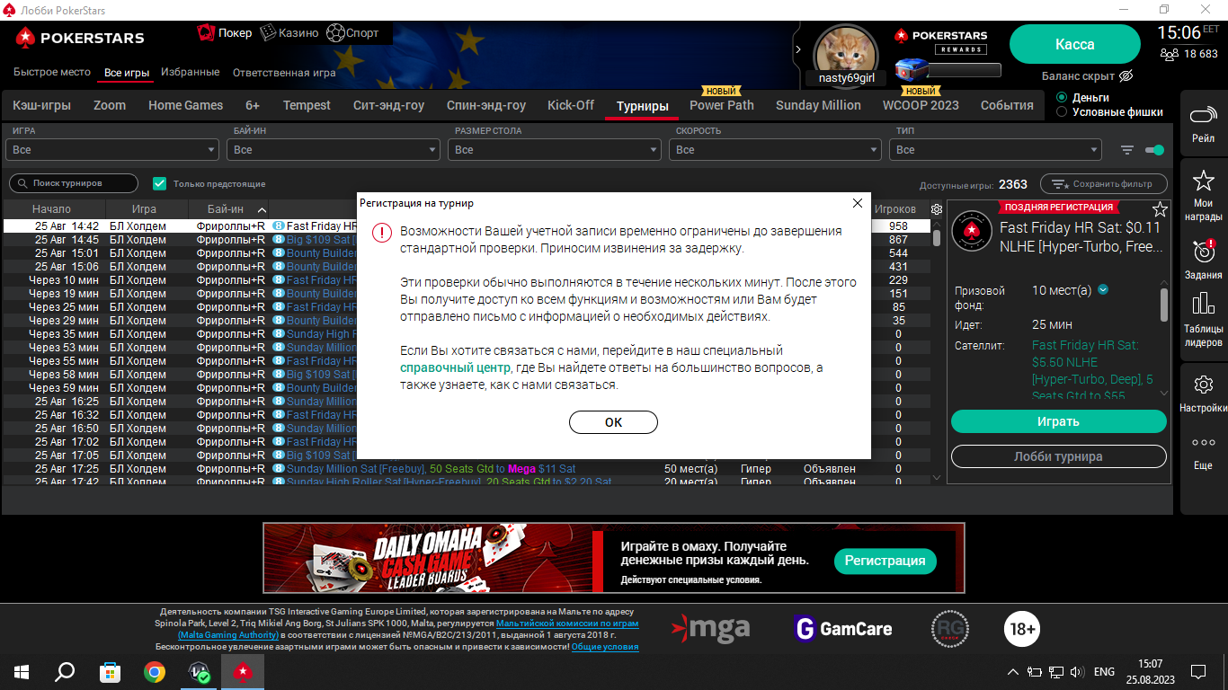1228x690 pixels.
Task: Open notification center icon in taskbar
Action: tap(1198, 671)
